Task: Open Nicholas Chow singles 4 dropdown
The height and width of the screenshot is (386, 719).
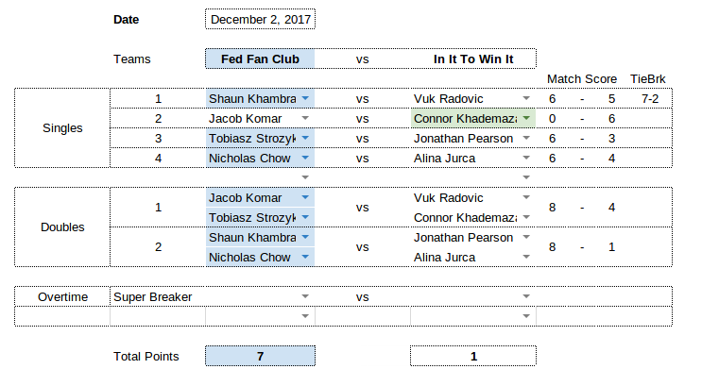Action: (305, 158)
